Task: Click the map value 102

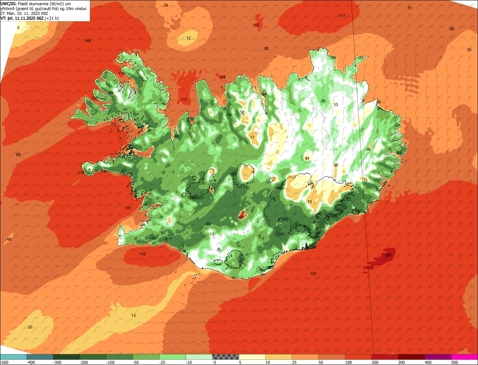Action: point(256,25)
